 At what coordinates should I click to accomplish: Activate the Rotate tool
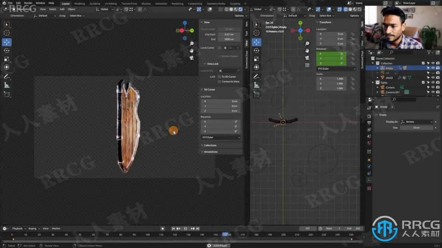pos(6,50)
